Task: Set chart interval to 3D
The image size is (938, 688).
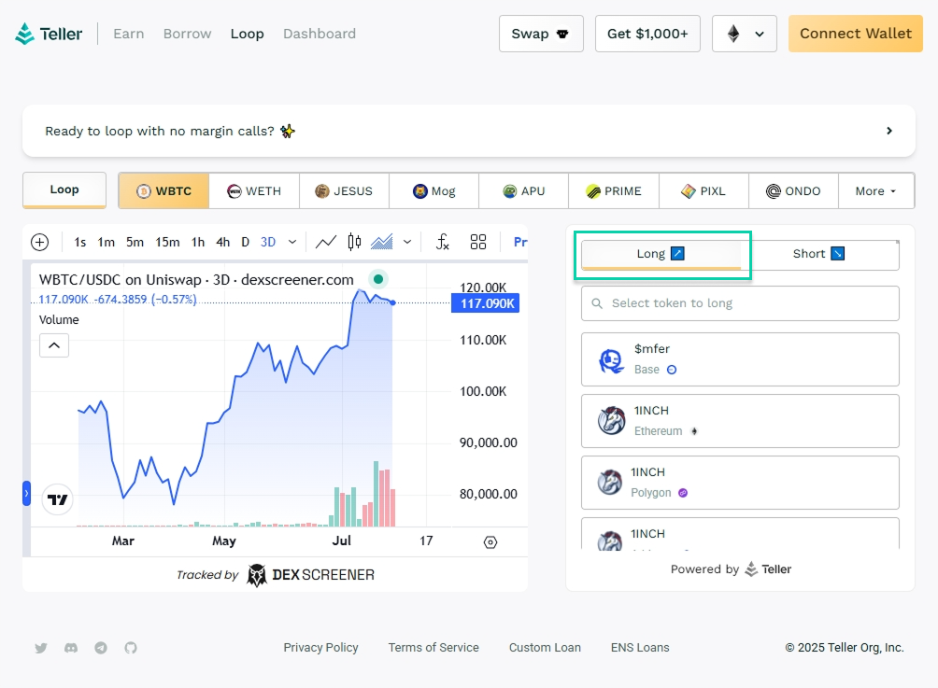Action: (268, 242)
